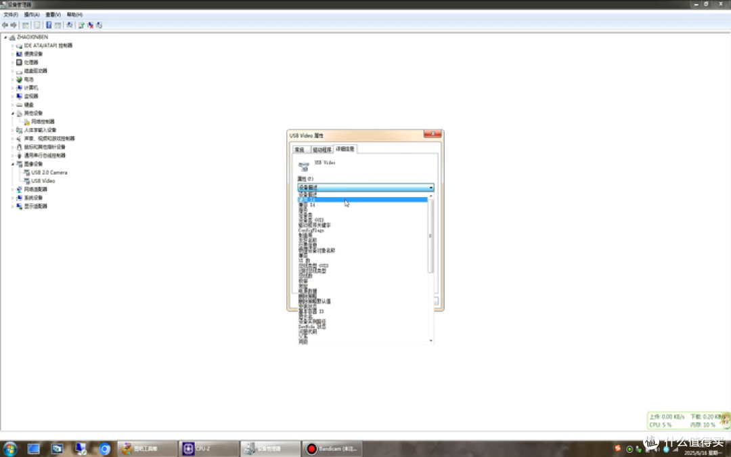
Task: Open the Windows Start orb
Action: 9,449
